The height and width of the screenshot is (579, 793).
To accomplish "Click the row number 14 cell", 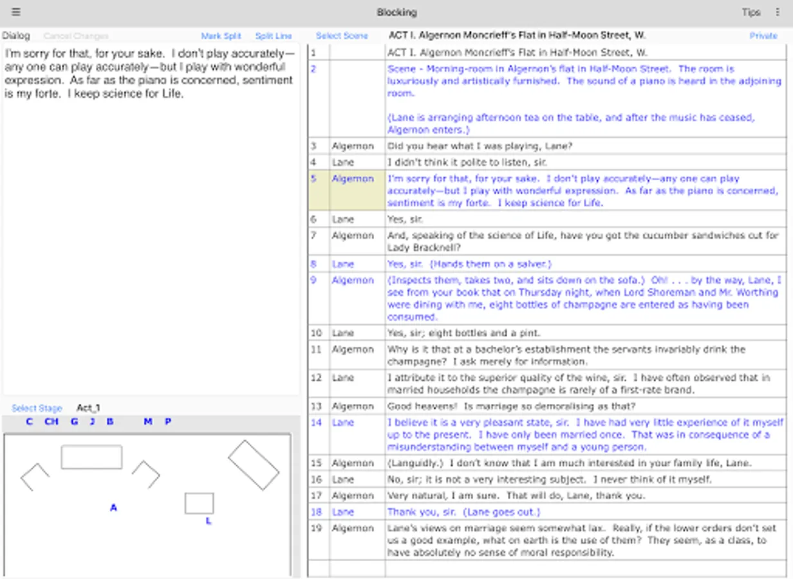I will point(319,434).
